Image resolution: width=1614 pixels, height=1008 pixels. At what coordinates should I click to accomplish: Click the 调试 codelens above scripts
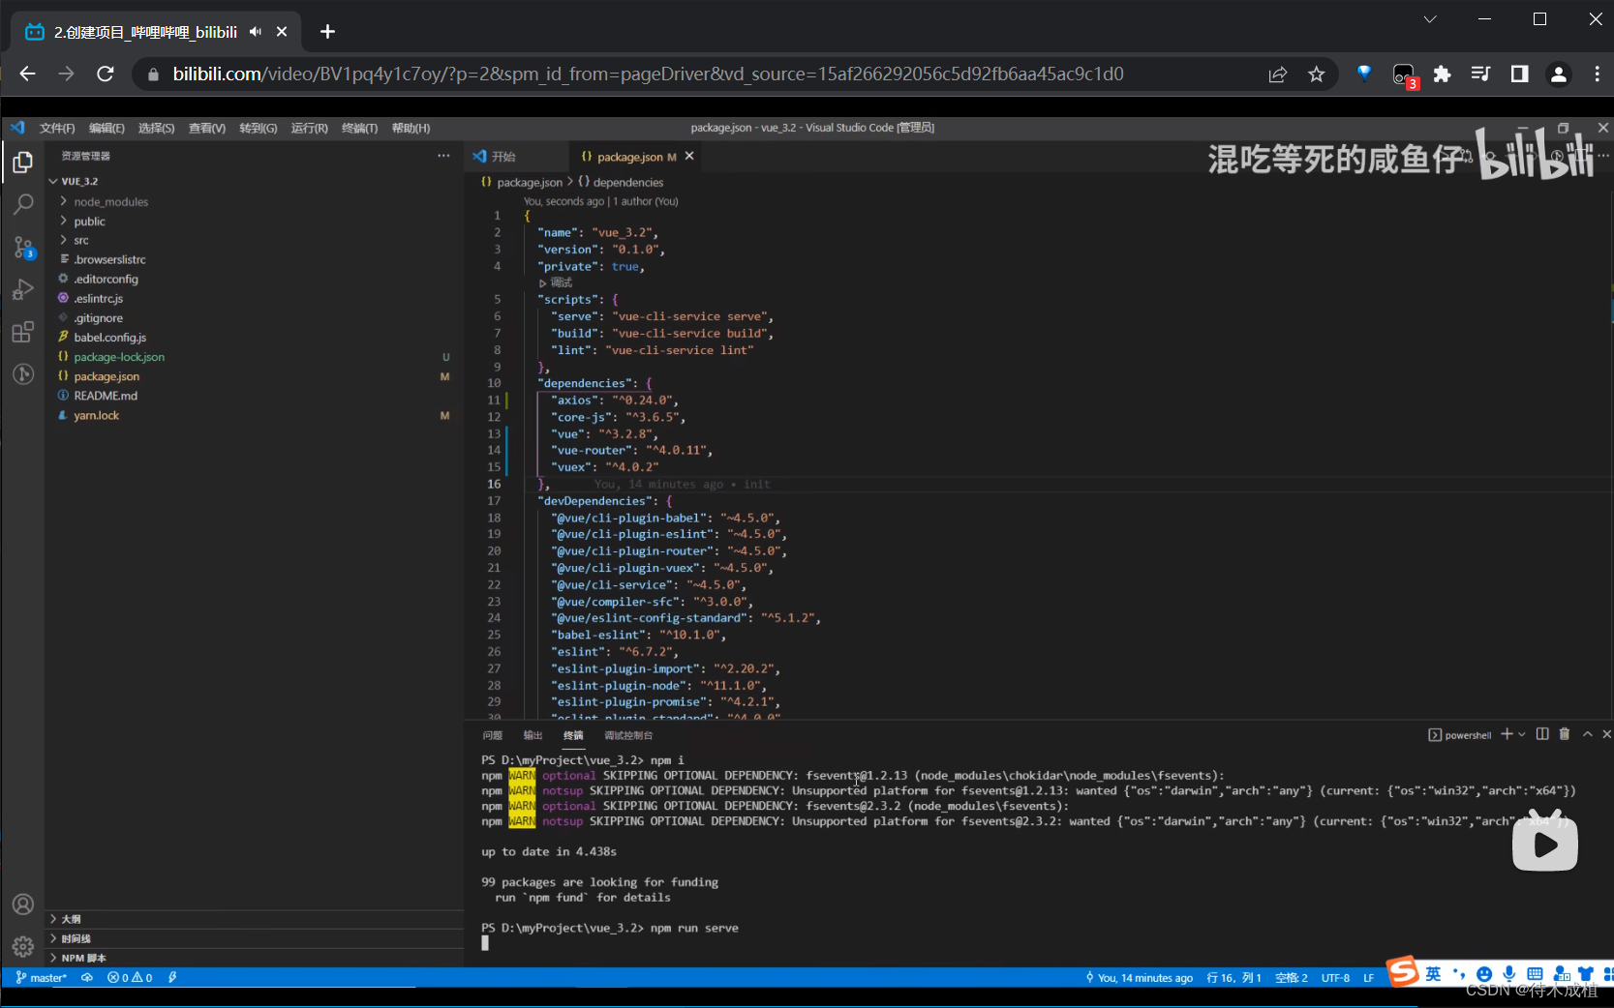click(x=556, y=282)
